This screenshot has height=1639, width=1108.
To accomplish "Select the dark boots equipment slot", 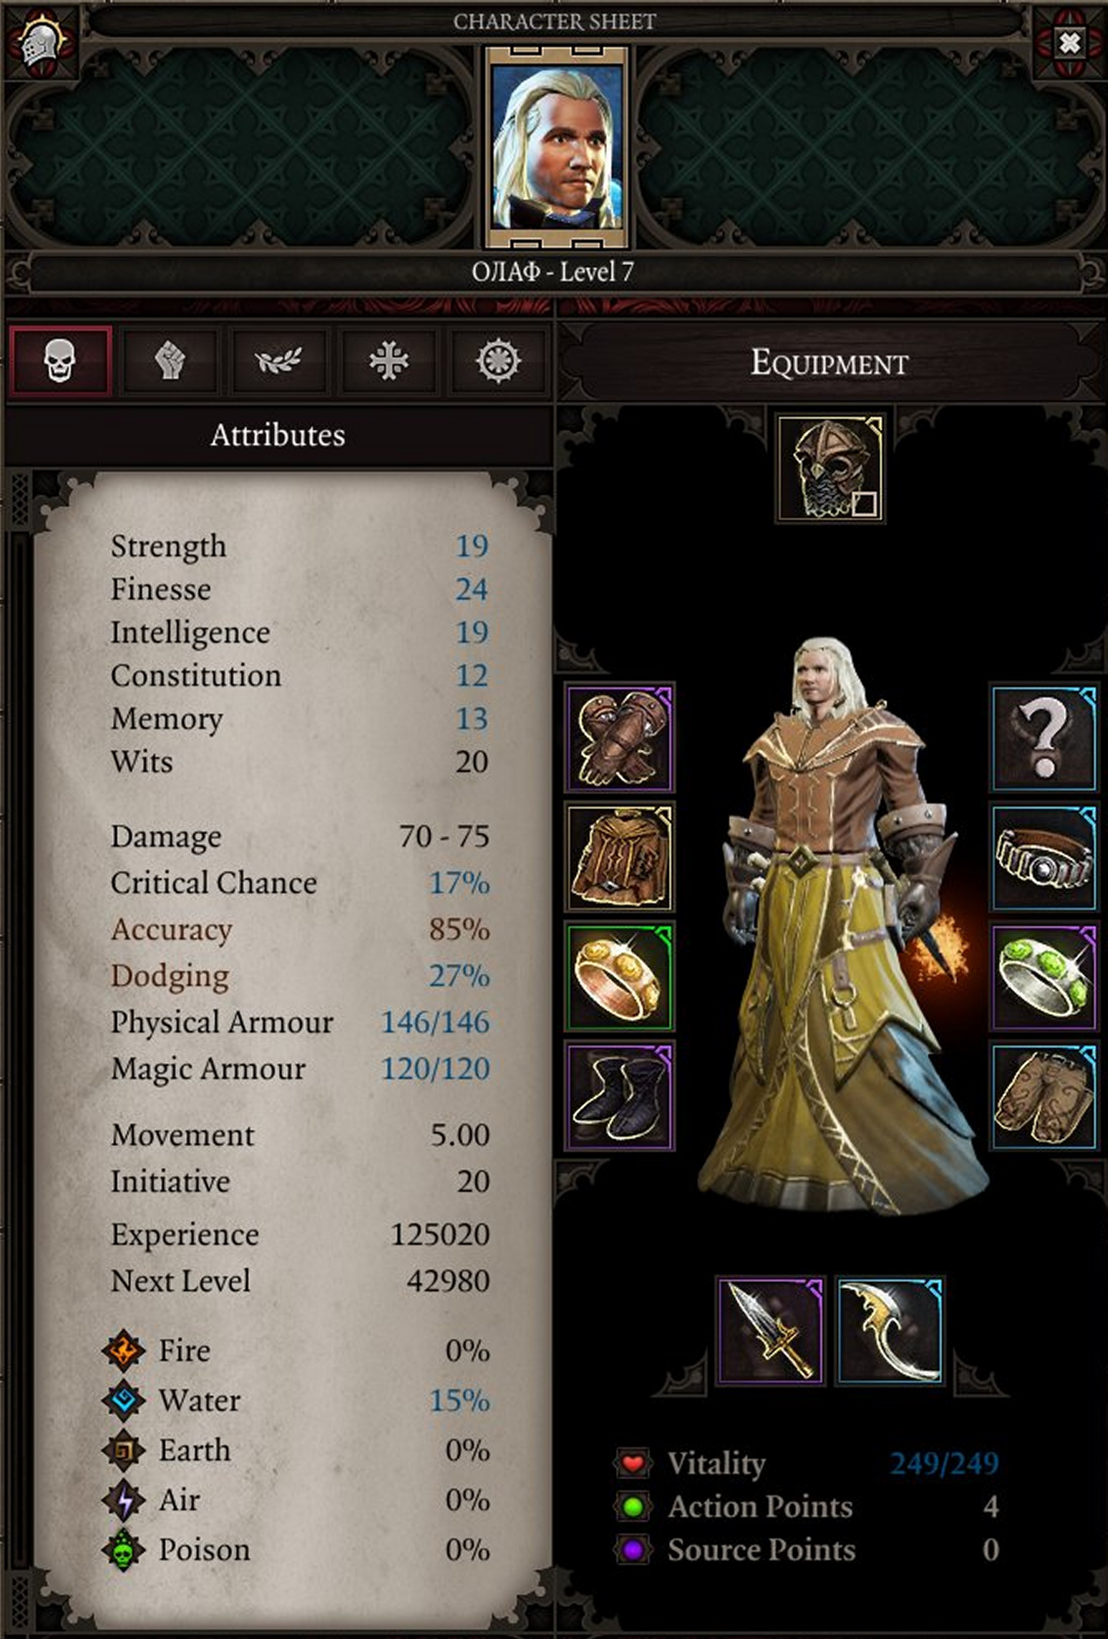I will 620,1095.
